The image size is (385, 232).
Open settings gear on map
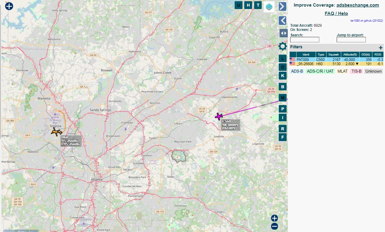(283, 46)
